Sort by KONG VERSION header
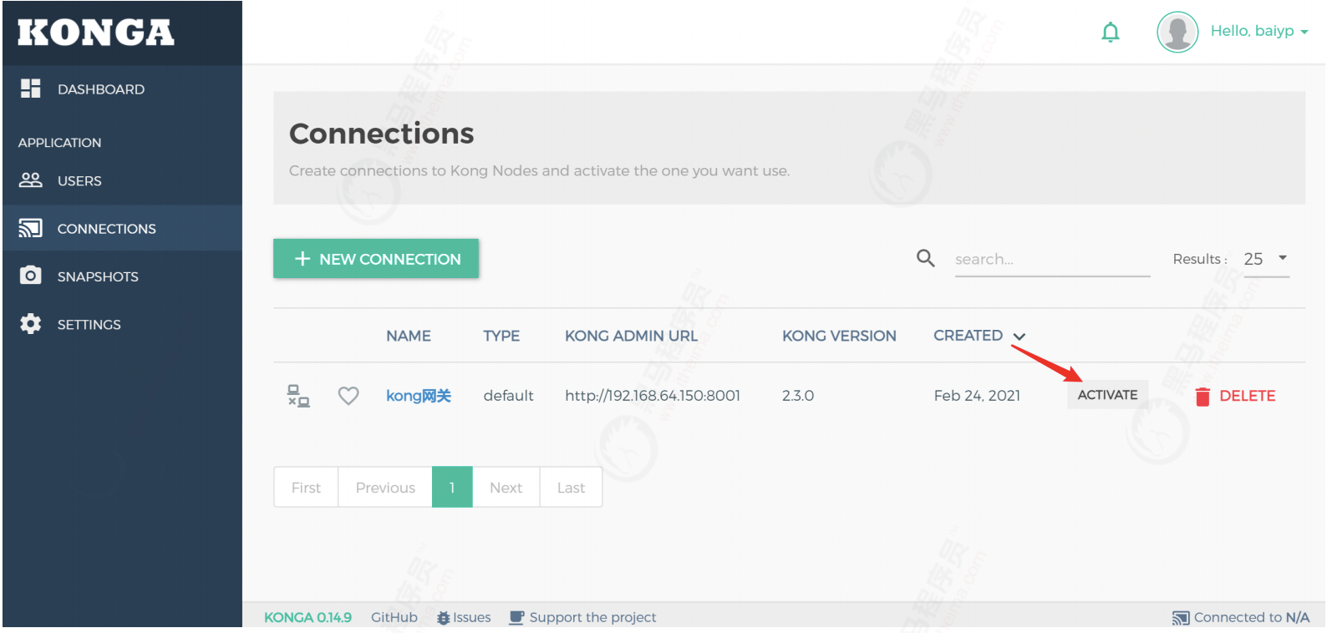The width and height of the screenshot is (1332, 633). [839, 336]
